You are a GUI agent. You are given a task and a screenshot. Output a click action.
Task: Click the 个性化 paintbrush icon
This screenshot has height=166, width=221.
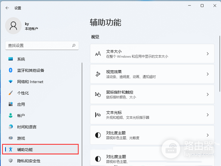11,93
